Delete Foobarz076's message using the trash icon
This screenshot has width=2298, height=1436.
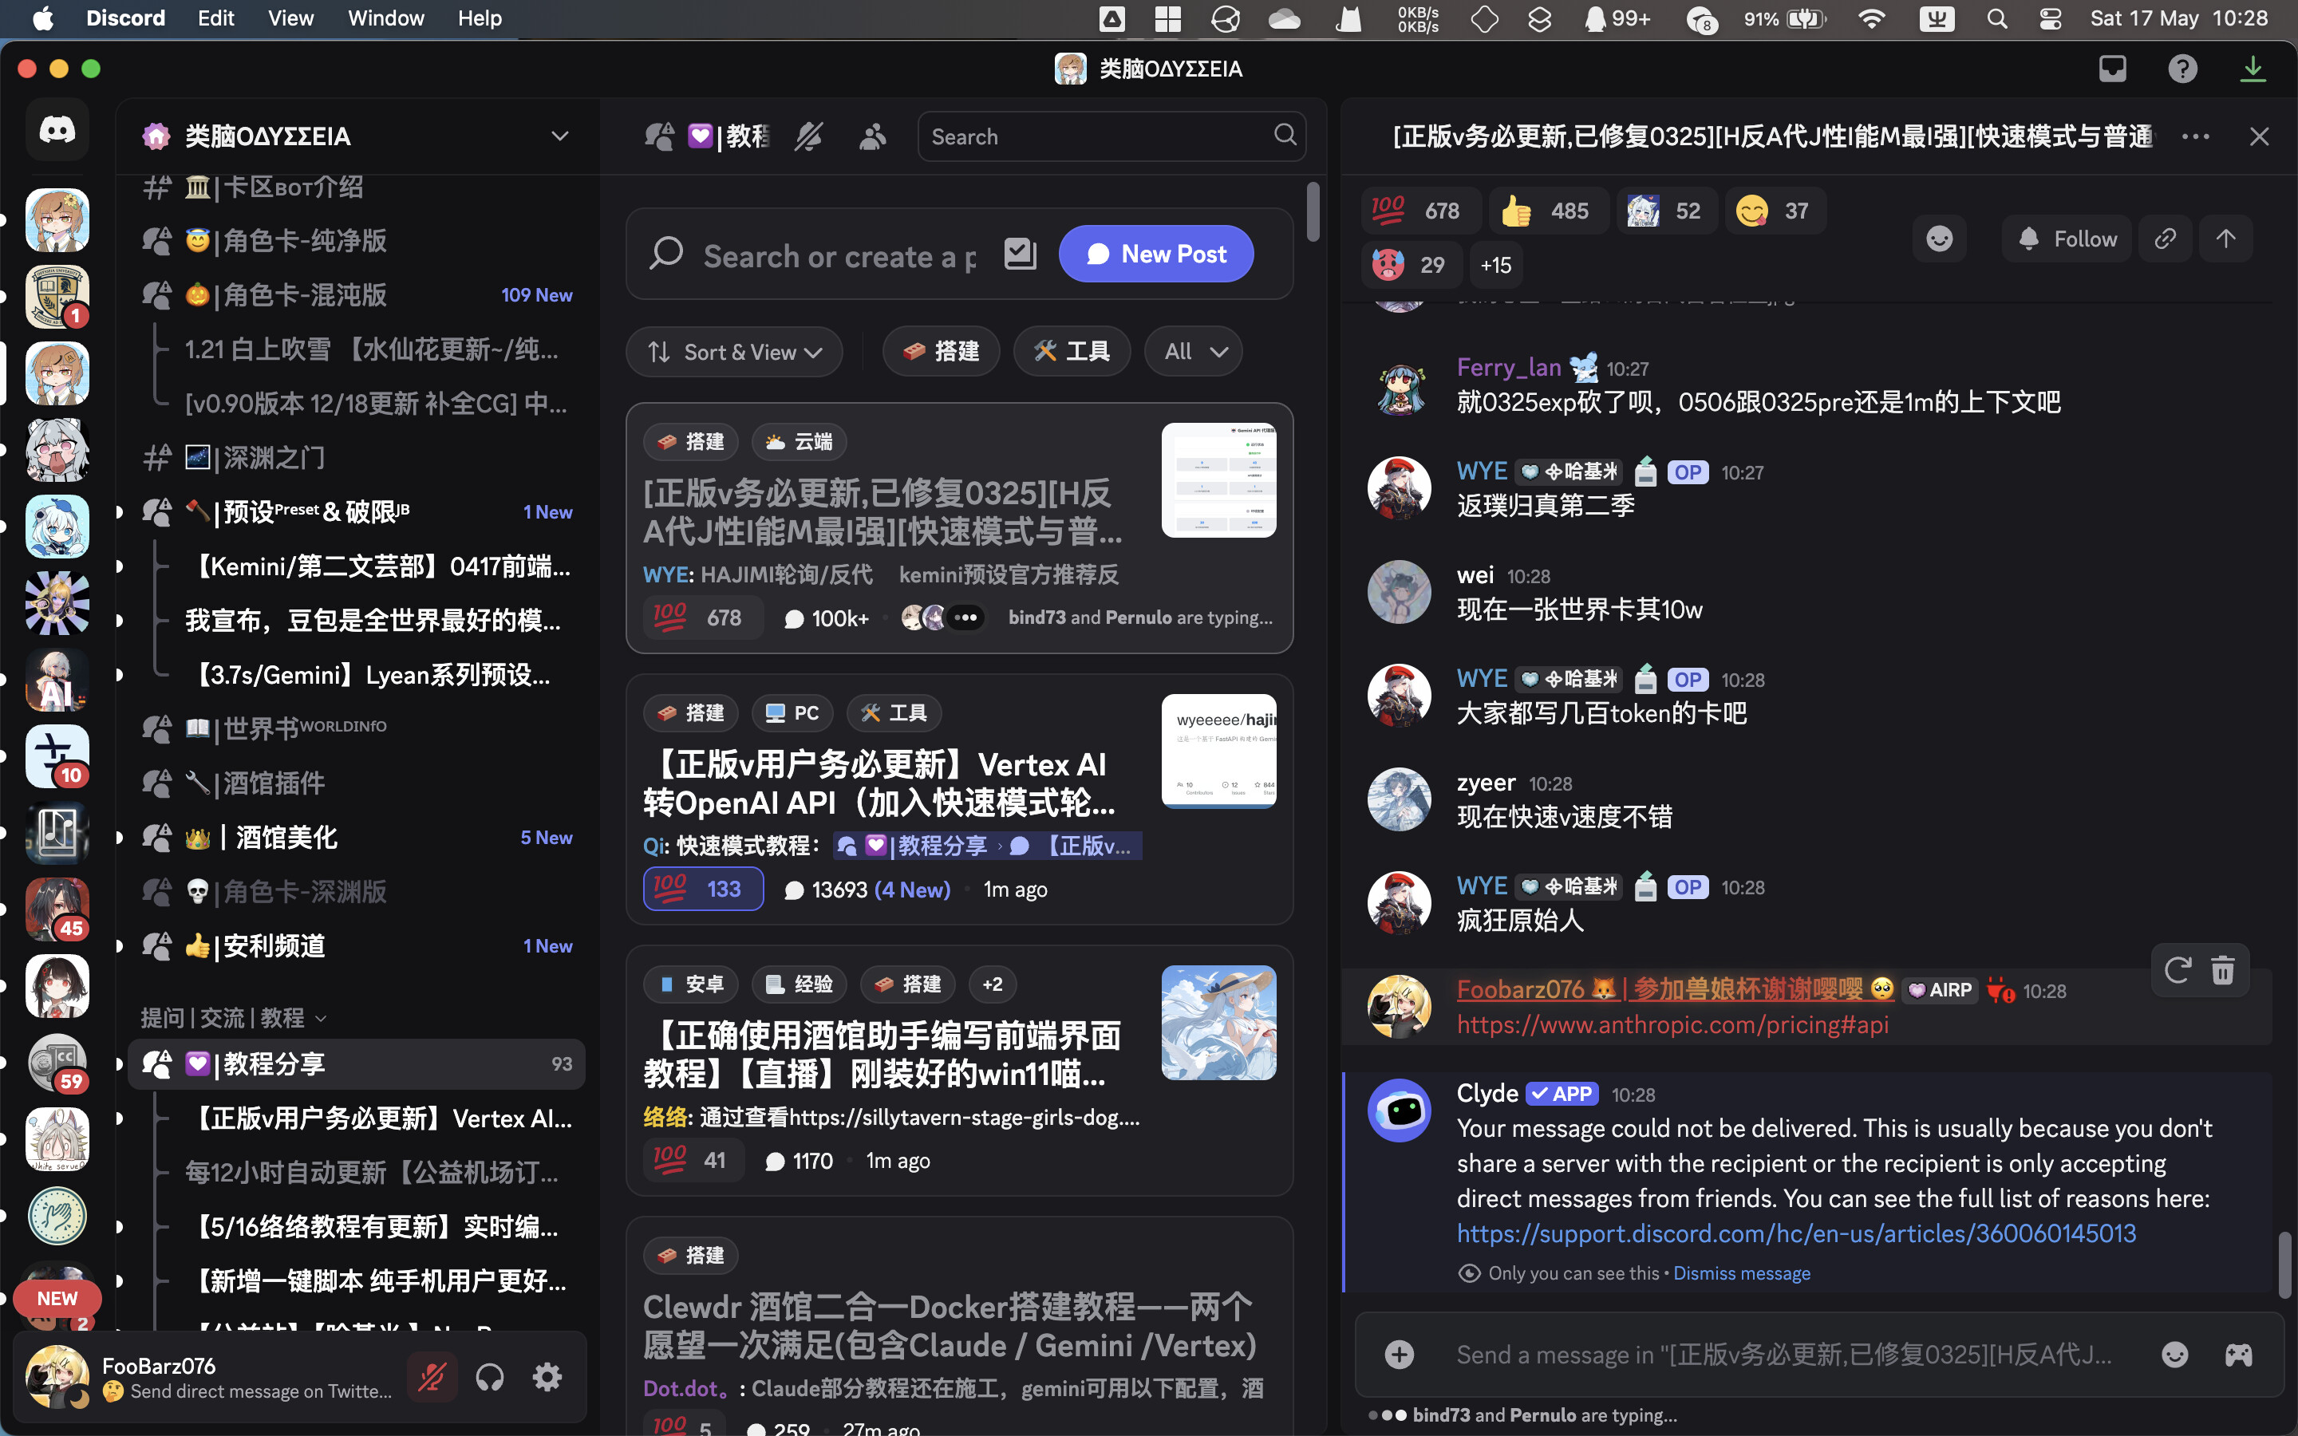2223,969
